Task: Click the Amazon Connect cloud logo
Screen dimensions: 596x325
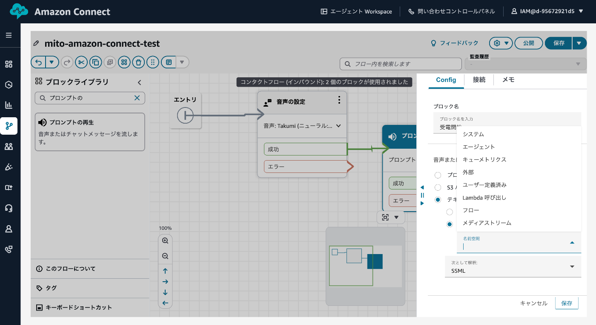Action: 19,11
